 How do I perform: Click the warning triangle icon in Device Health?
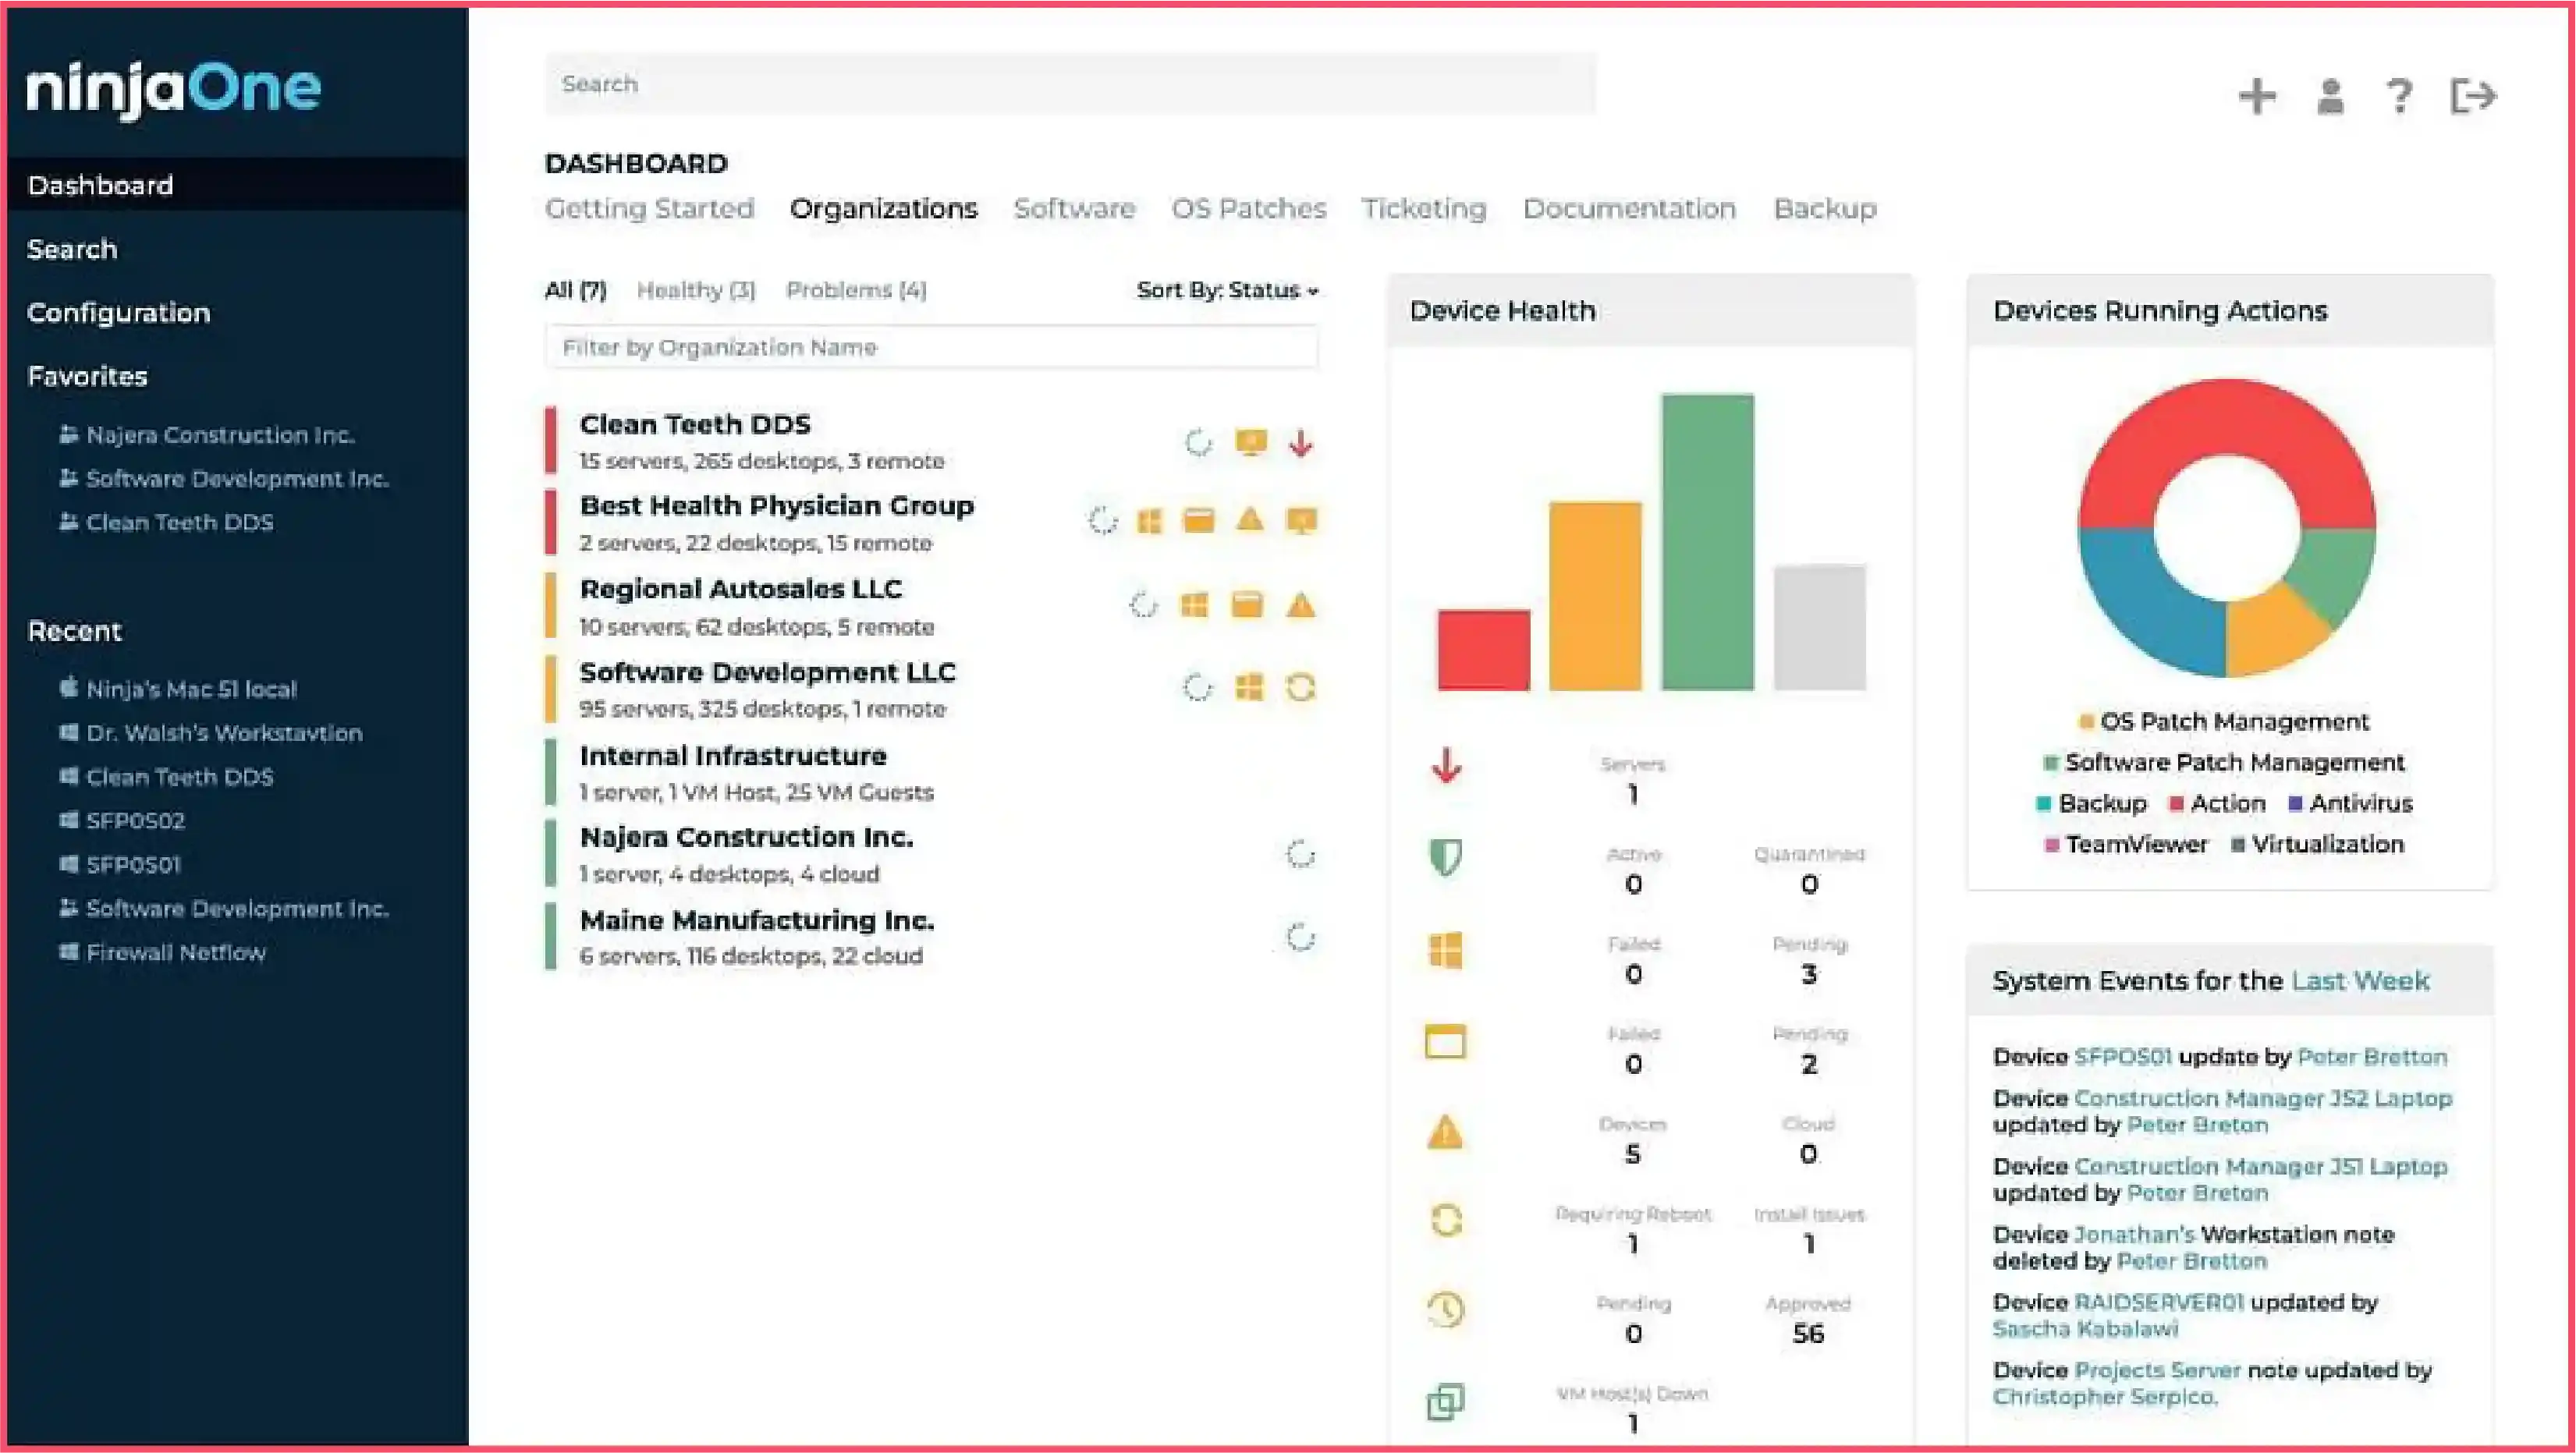pyautogui.click(x=1445, y=1132)
